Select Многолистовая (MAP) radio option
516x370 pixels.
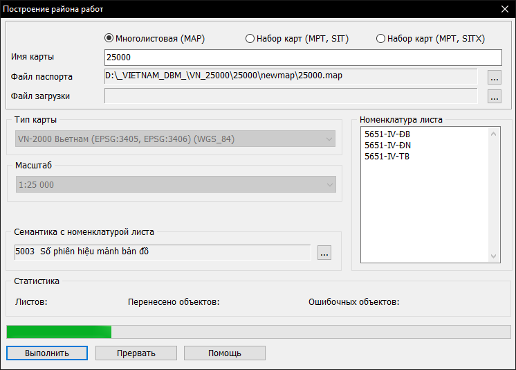(x=109, y=39)
